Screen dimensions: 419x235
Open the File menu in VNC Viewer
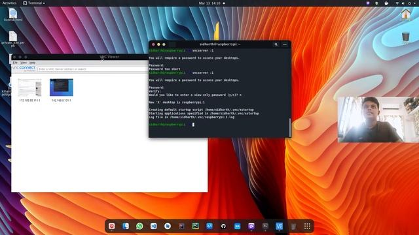pos(15,63)
